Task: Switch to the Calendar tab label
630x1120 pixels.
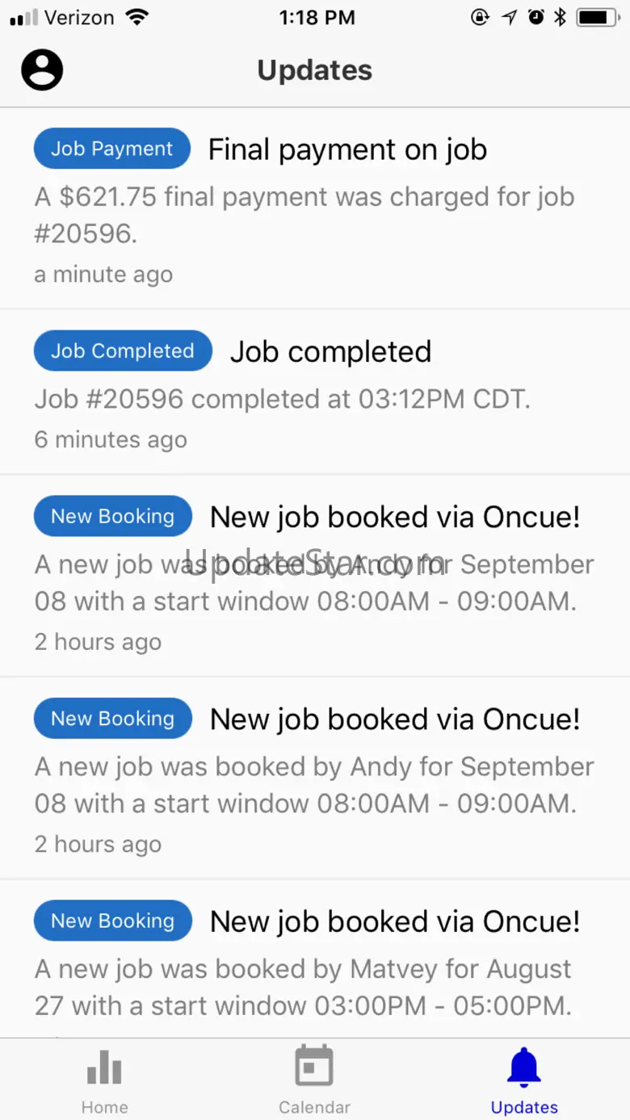Action: 314,1107
